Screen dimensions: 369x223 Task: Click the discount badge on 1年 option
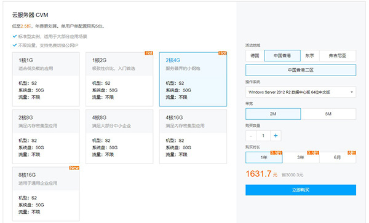point(276,153)
